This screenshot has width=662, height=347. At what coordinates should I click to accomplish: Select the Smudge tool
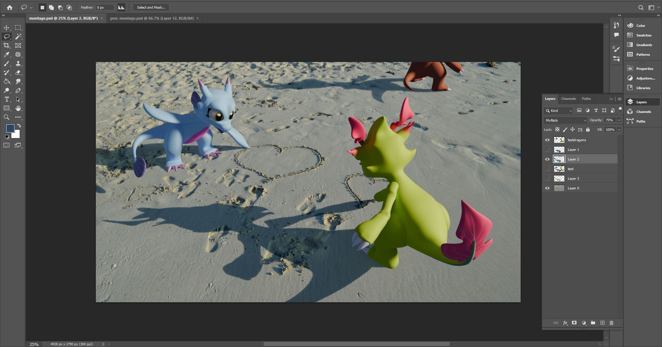click(x=18, y=82)
